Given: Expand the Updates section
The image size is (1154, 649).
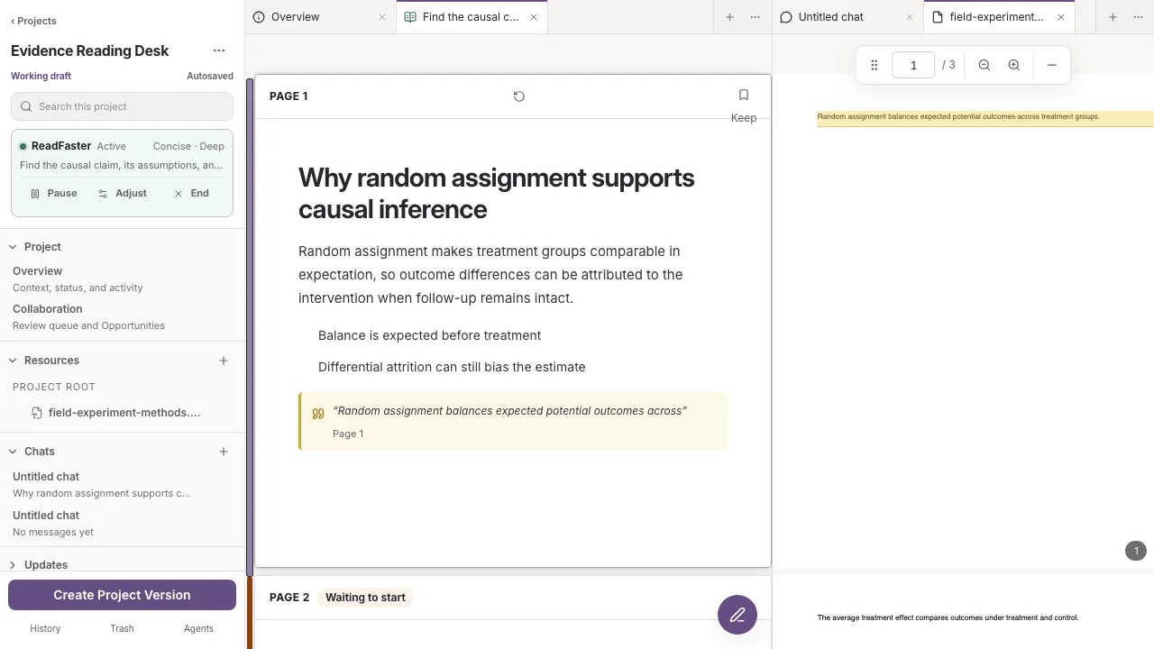Looking at the screenshot, I should click(13, 565).
